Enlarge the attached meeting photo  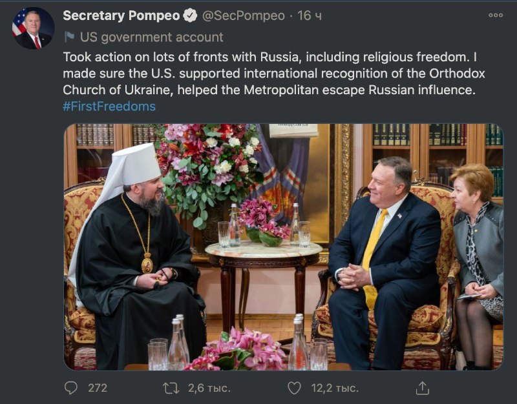click(x=284, y=247)
